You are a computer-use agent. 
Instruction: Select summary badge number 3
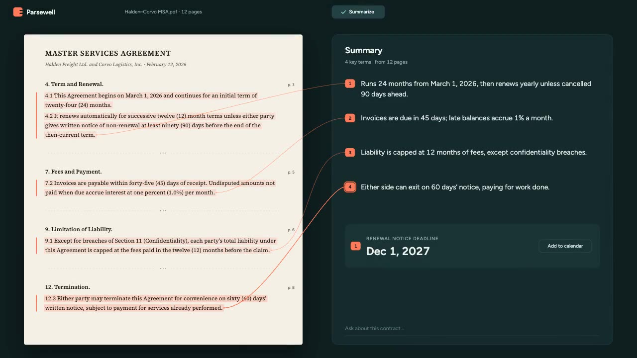(350, 153)
